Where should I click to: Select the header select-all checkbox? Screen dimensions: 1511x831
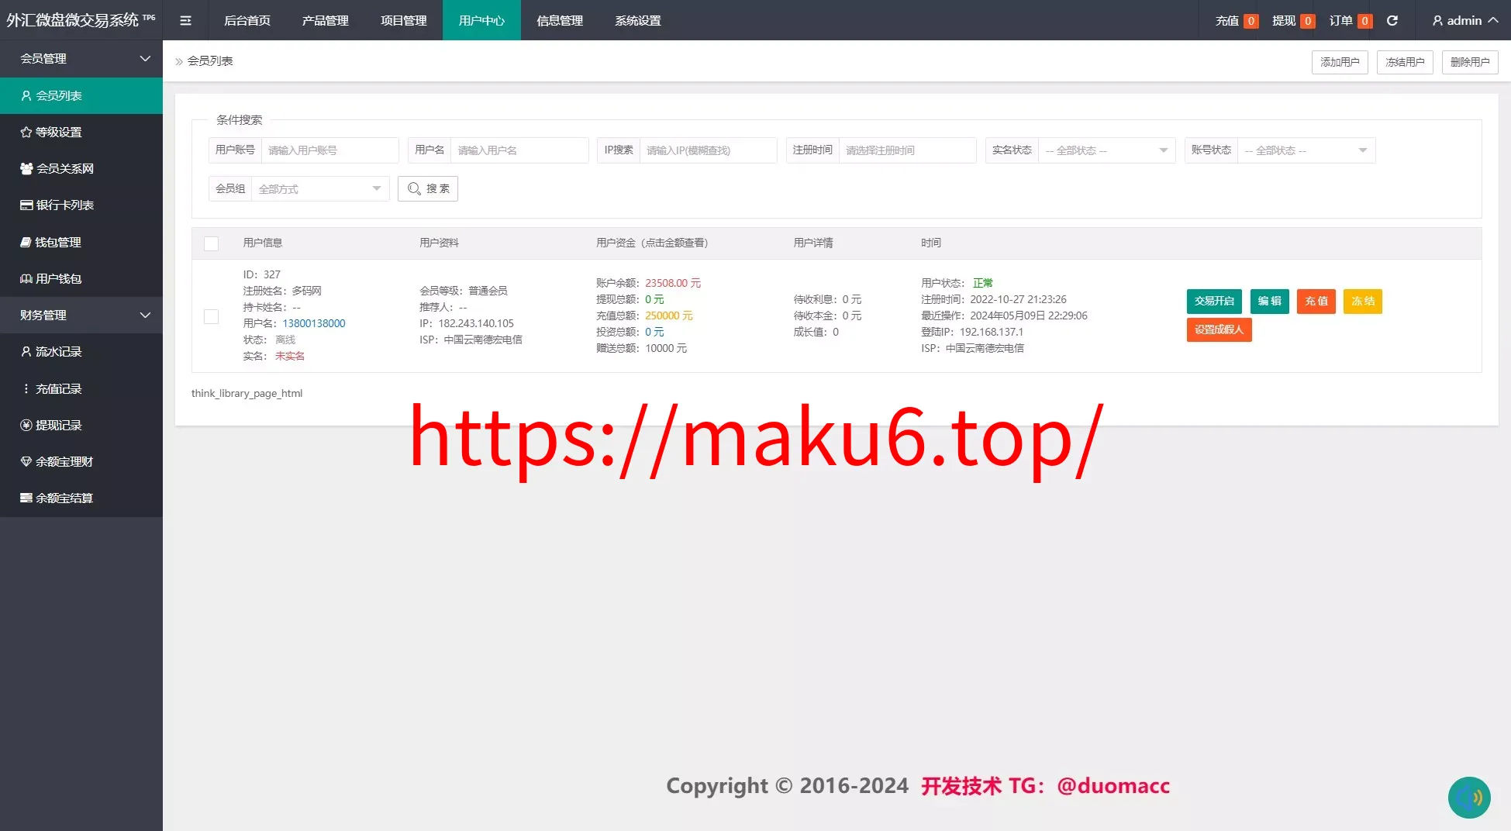tap(211, 243)
